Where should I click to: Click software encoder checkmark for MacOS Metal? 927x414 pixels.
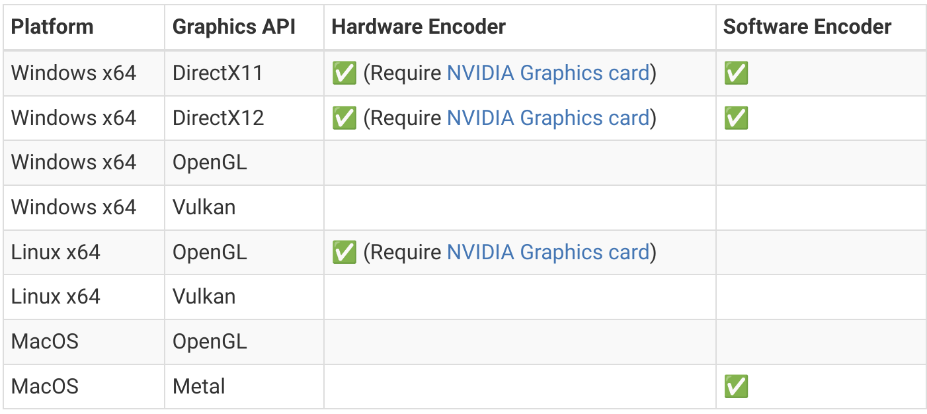coord(736,386)
